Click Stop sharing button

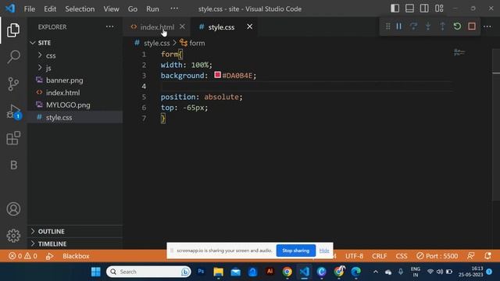click(x=295, y=251)
